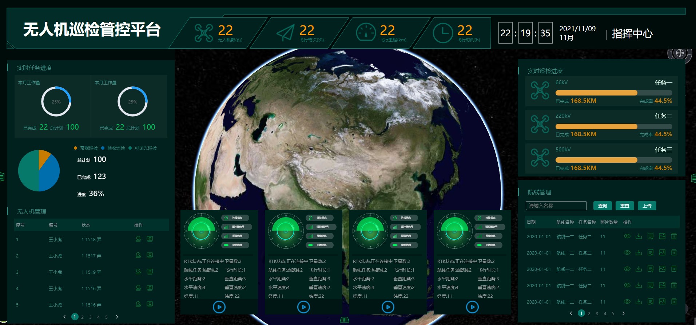
Task: Open photo gallery icon in first route row
Action: pos(662,236)
